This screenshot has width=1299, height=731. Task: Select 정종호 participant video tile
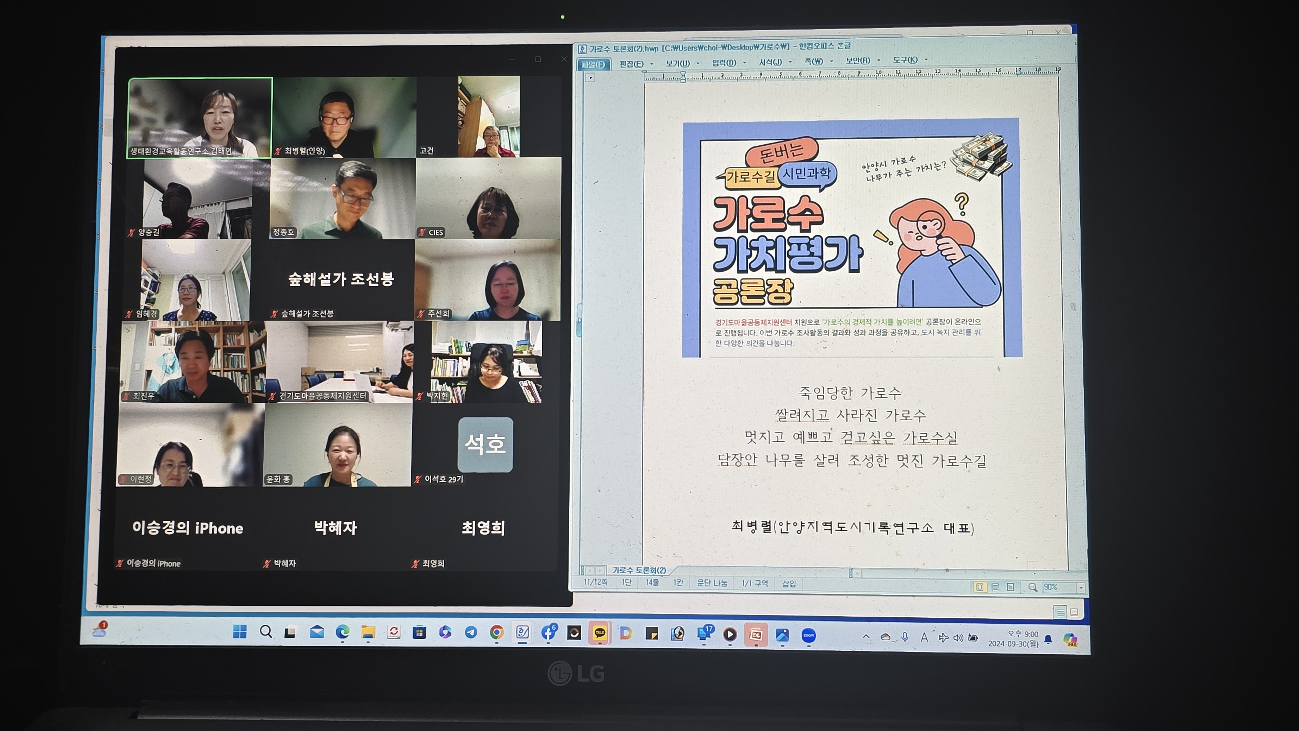(342, 199)
